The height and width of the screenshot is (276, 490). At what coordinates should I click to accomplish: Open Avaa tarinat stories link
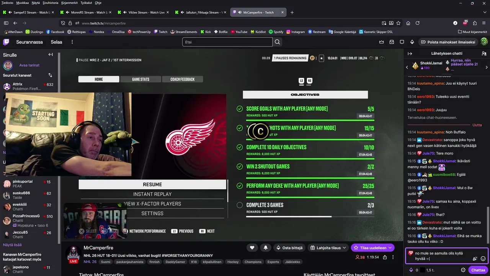pyautogui.click(x=29, y=65)
